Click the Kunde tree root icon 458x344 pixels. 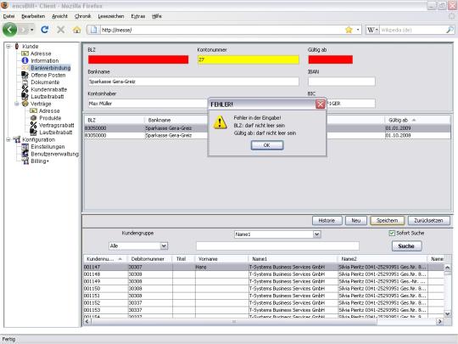pos(17,46)
